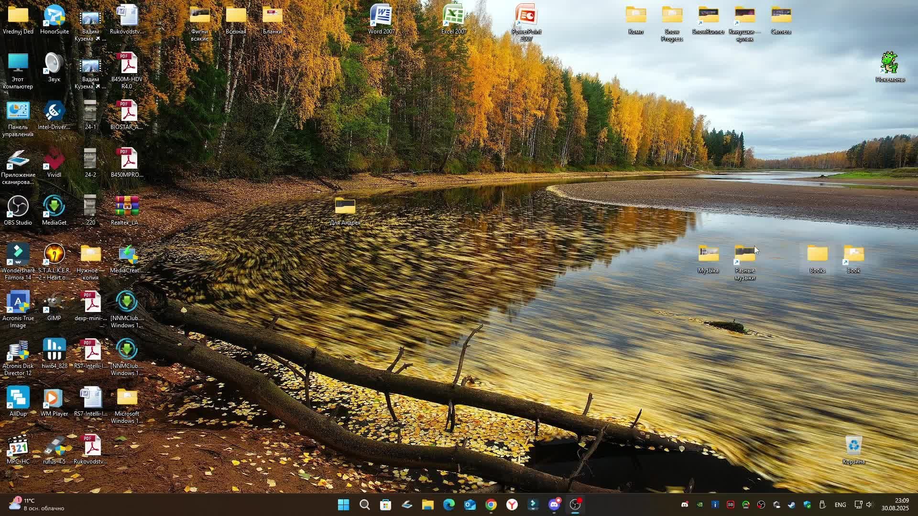Click the taskbar Search button
Viewport: 918px width, 516px height.
(364, 505)
